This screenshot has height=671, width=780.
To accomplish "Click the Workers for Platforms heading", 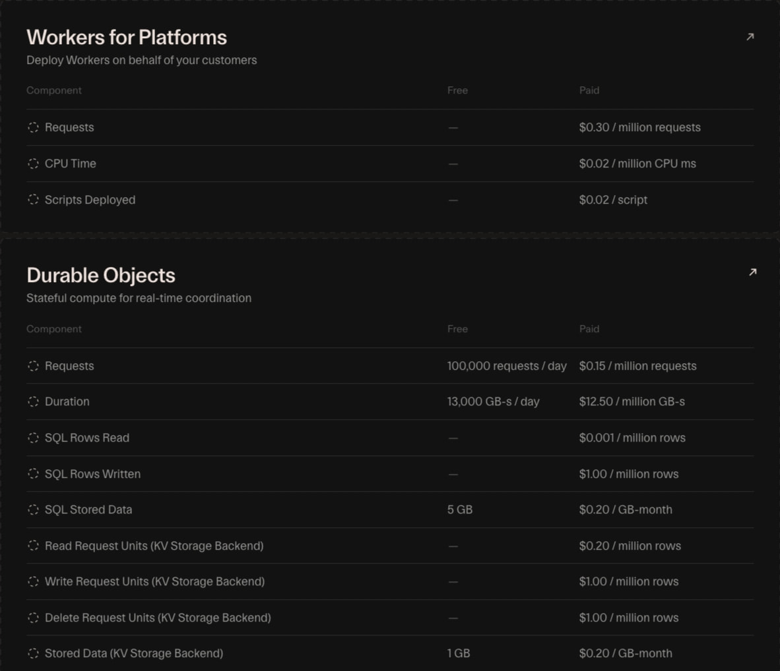I will click(126, 38).
